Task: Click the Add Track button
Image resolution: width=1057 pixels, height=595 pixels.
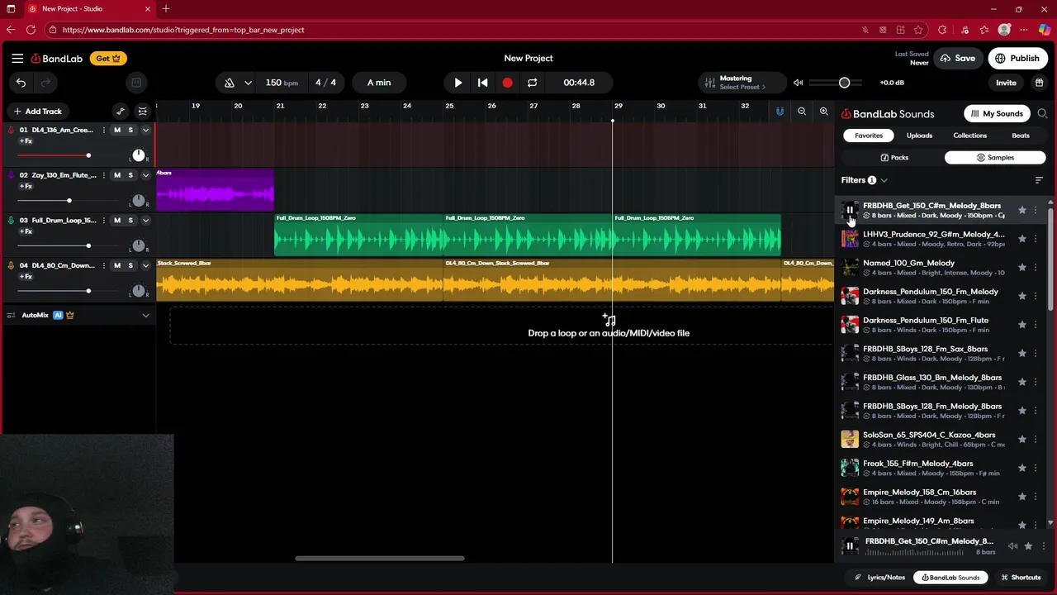Action: point(37,111)
